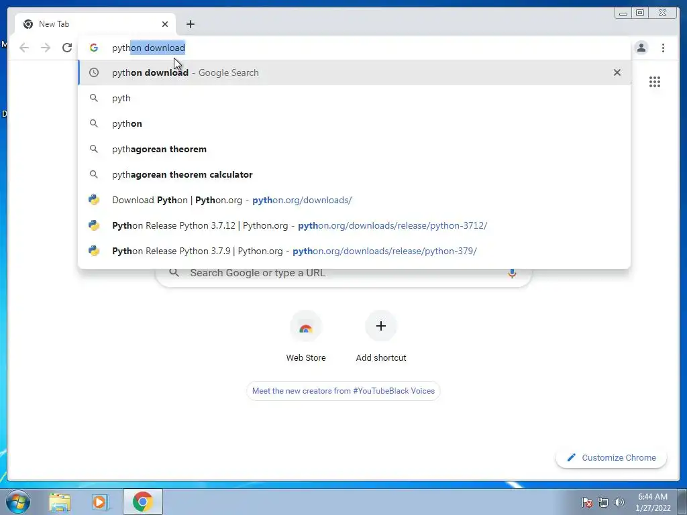The height and width of the screenshot is (515, 687).
Task: Select the 'pyth' search suggestion
Action: (354, 98)
